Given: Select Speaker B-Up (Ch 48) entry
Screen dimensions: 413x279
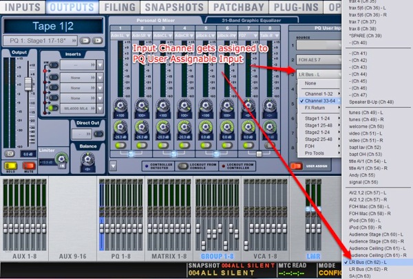Looking at the screenshot, I should point(377,102).
